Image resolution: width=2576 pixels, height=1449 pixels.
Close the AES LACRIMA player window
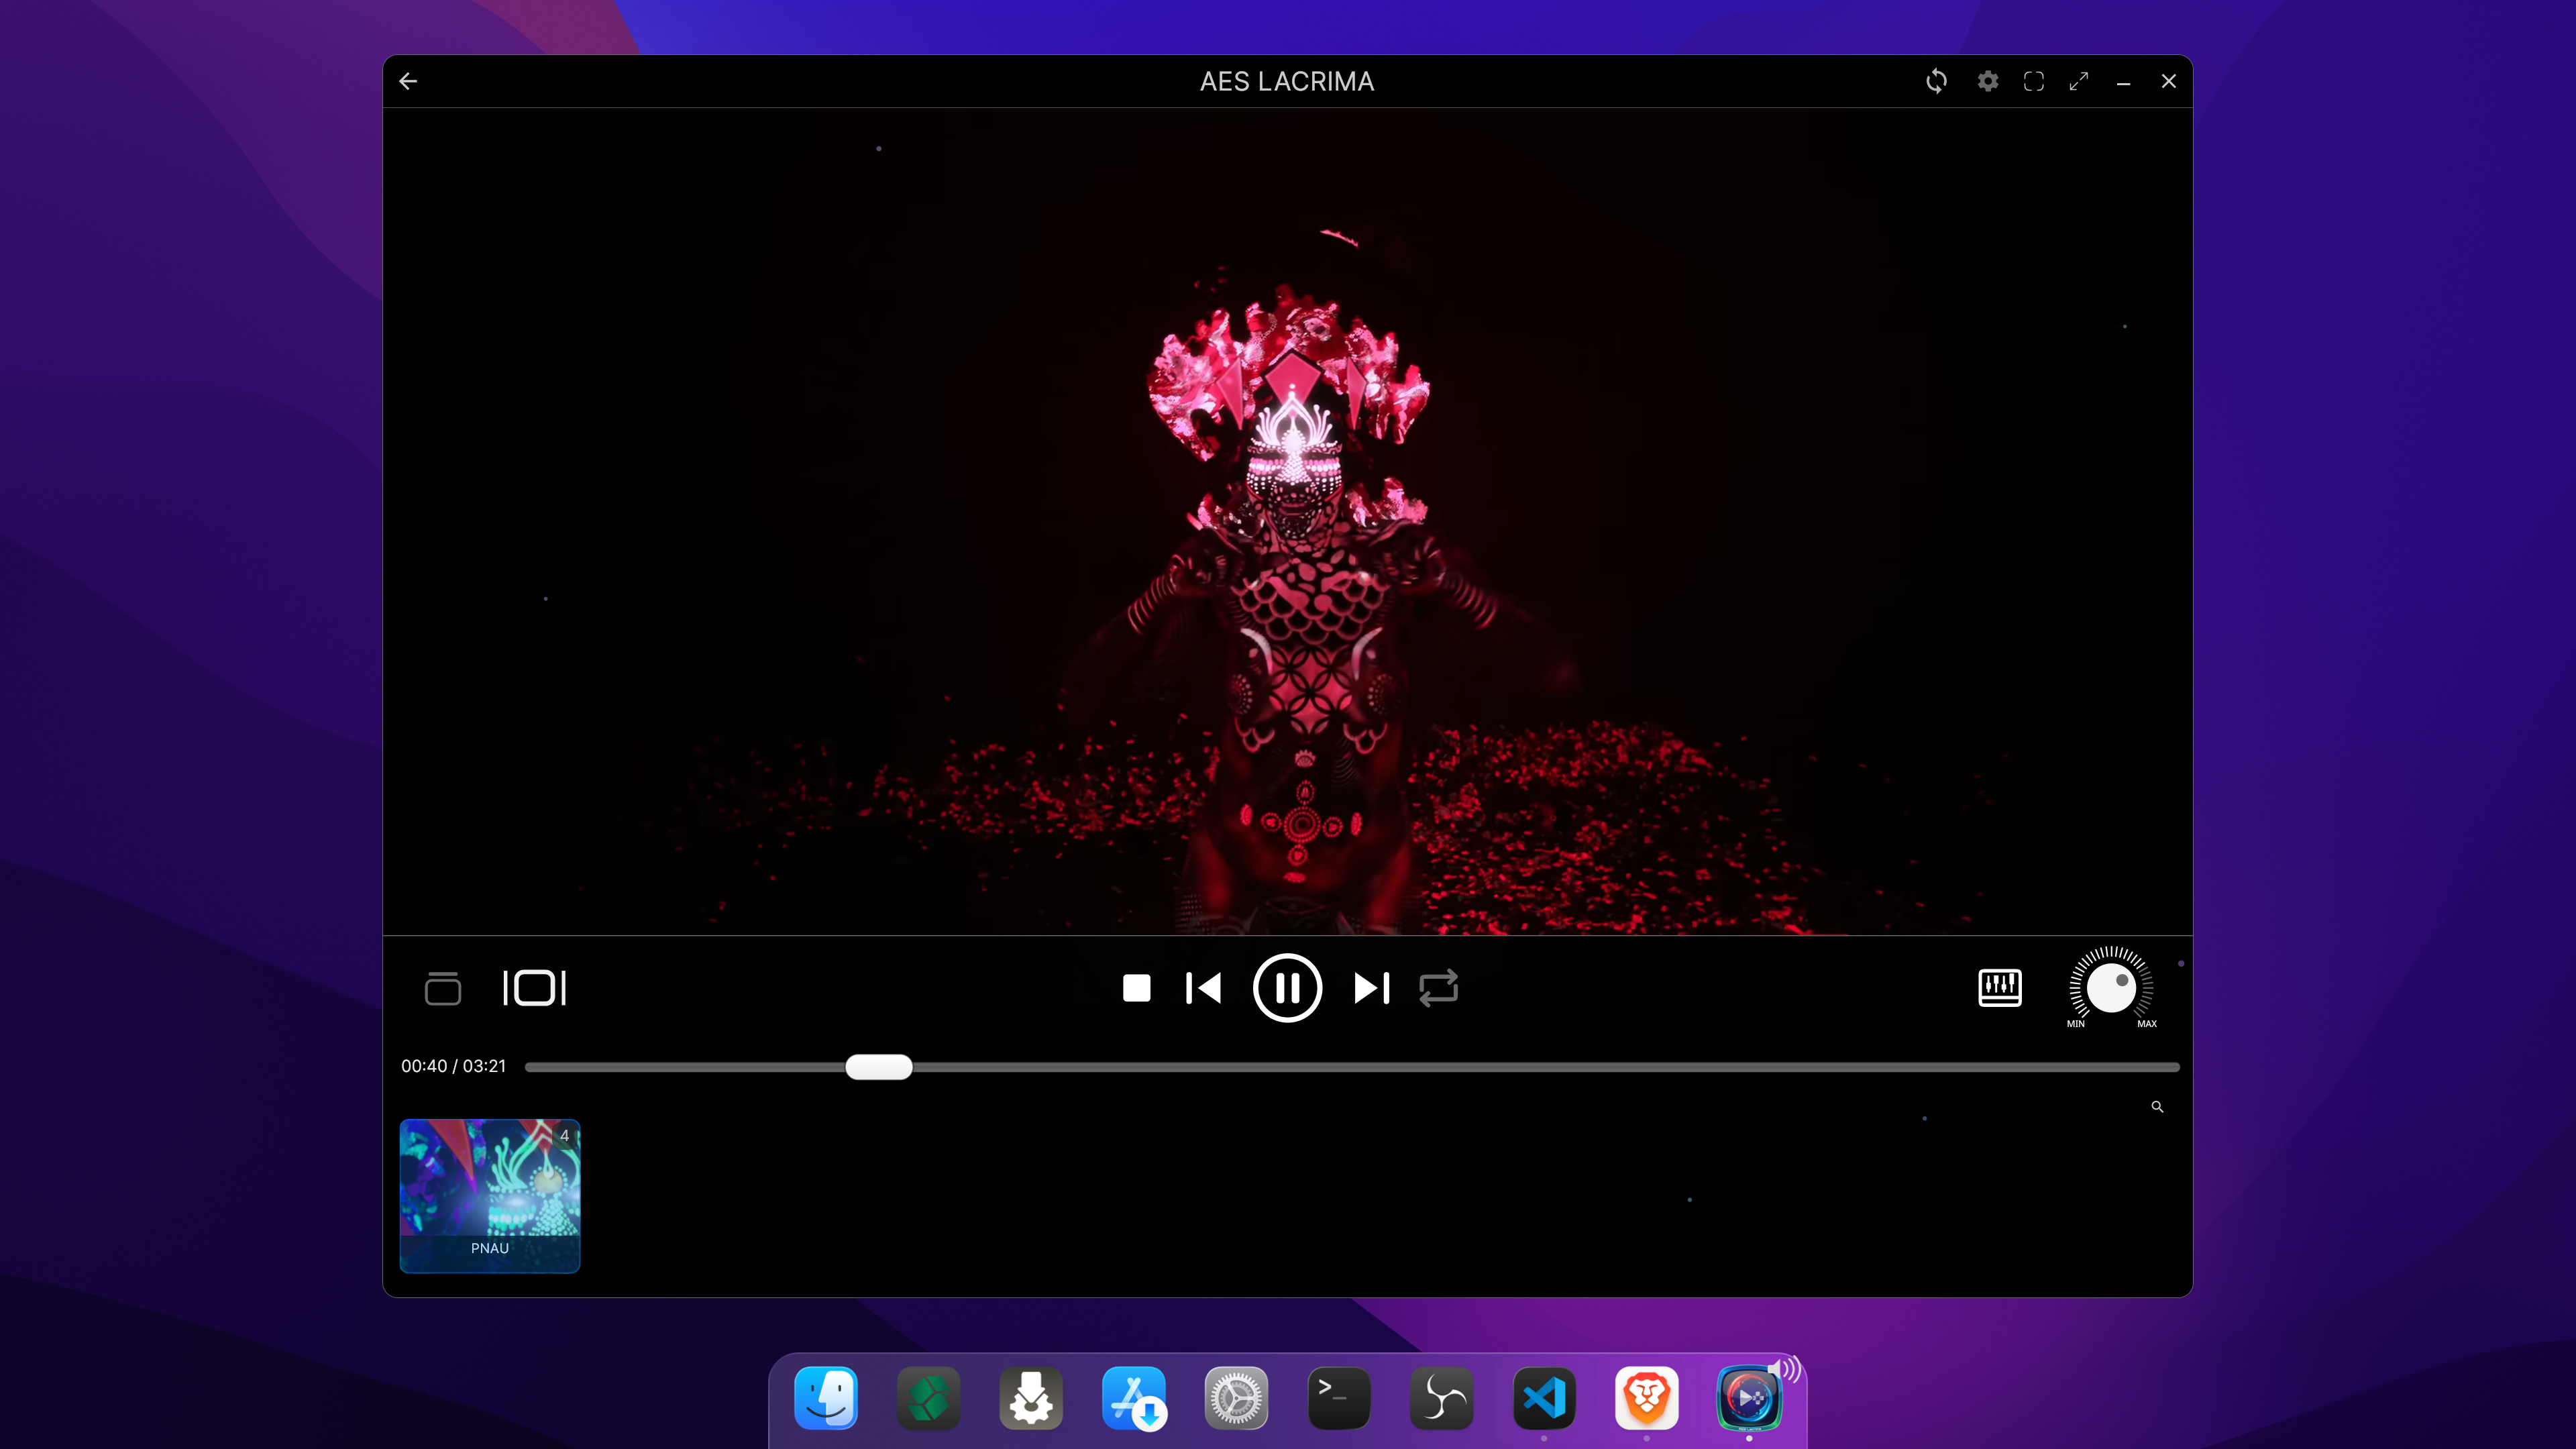pyautogui.click(x=2168, y=81)
